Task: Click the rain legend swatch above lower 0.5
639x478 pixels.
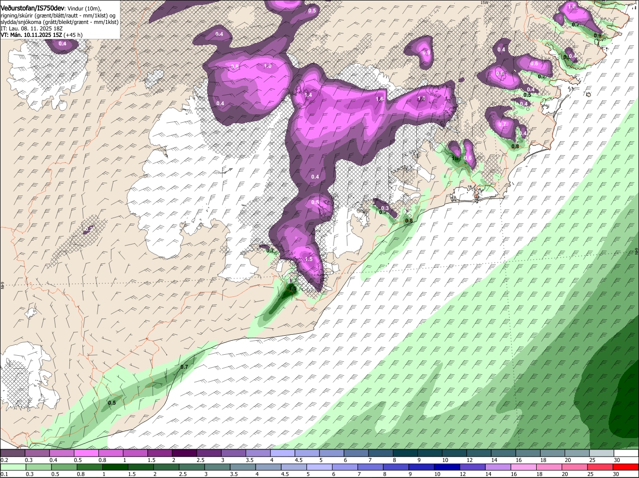Action: (64, 467)
